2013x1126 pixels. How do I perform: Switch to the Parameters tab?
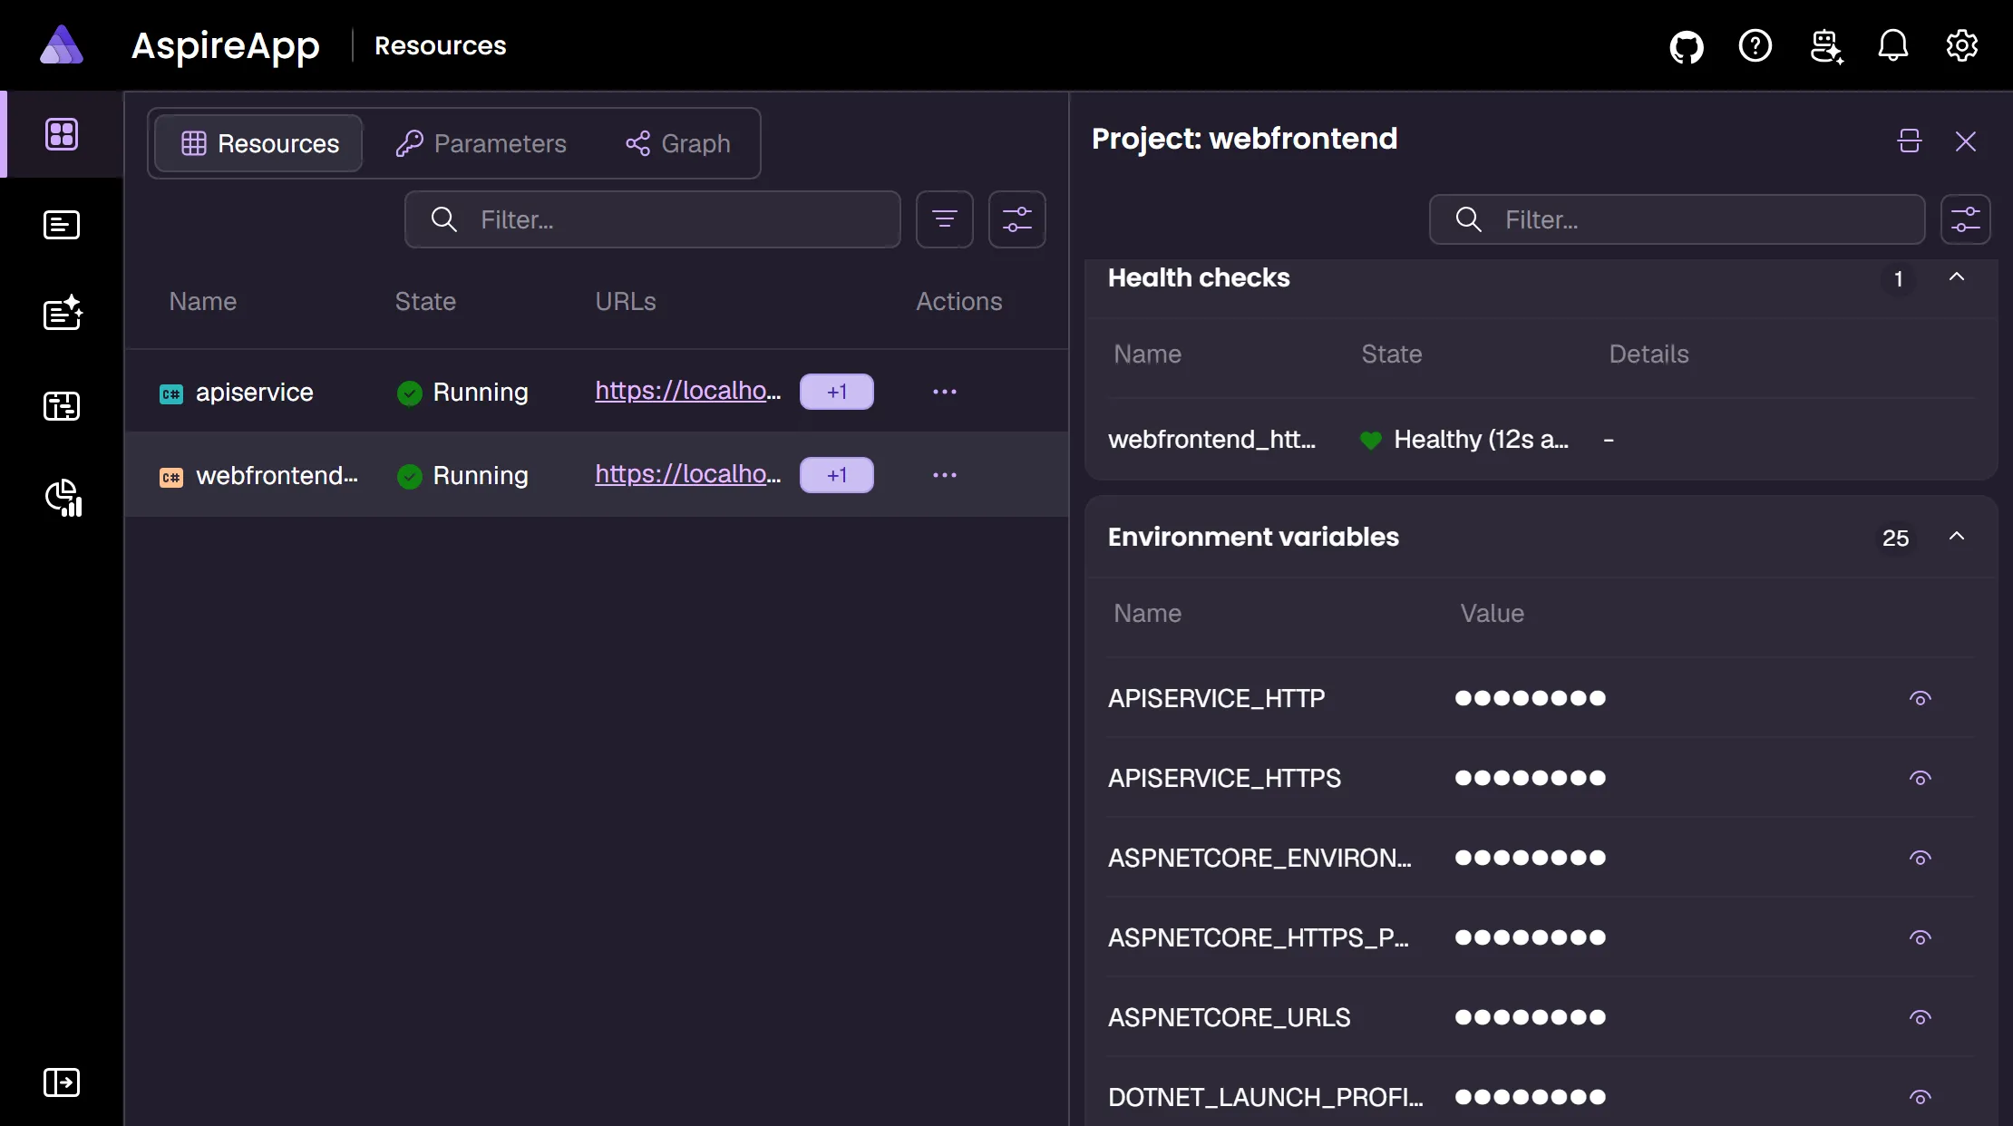(x=481, y=143)
